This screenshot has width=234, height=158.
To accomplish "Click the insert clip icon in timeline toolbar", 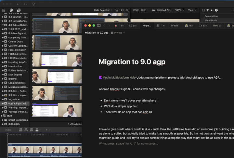I will (x=26, y=130).
